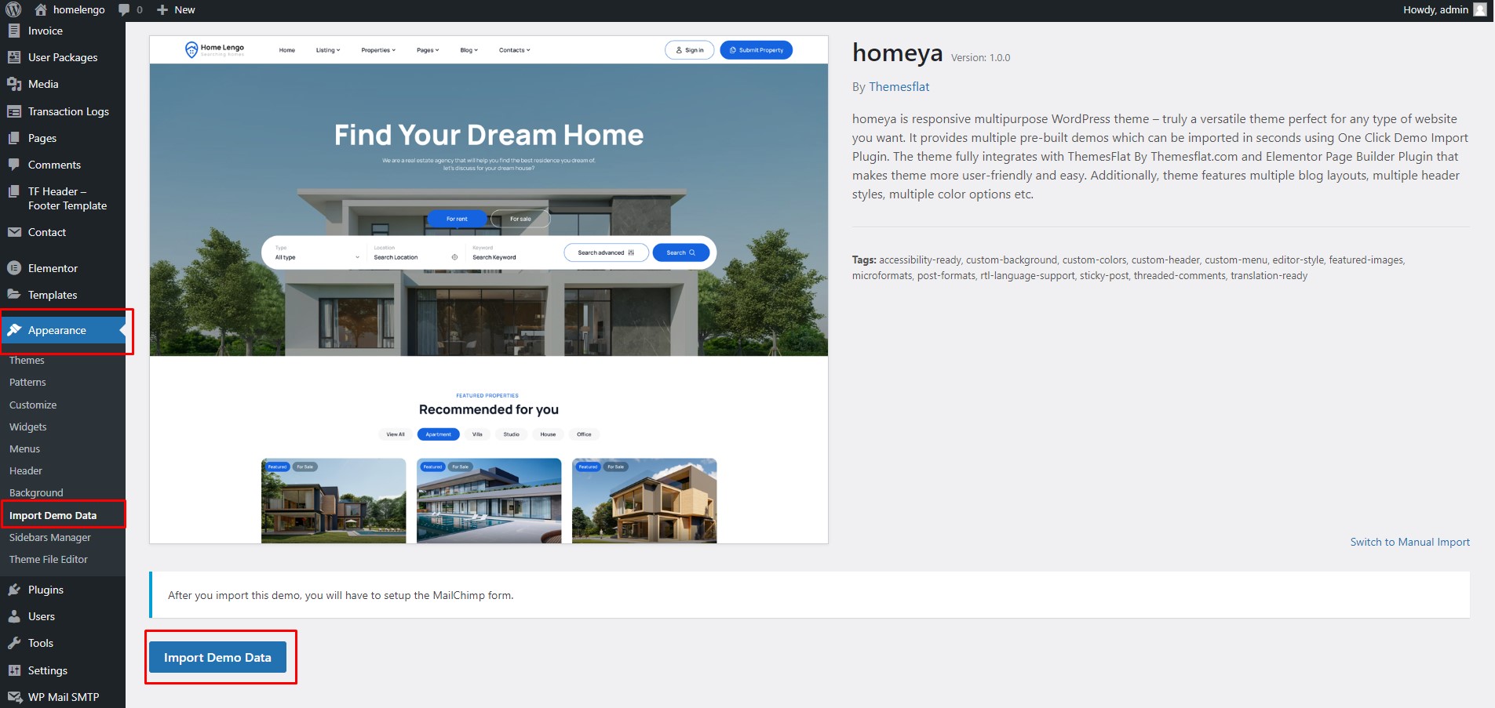Screen dimensions: 1495x708
Task: Click Switch to Manual Import link
Action: click(x=1409, y=542)
